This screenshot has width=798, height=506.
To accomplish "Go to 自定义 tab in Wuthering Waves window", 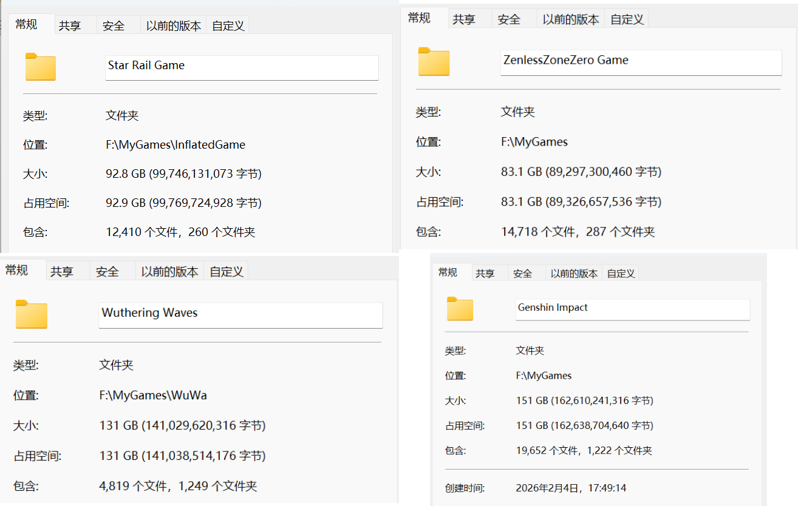I will pyautogui.click(x=227, y=272).
